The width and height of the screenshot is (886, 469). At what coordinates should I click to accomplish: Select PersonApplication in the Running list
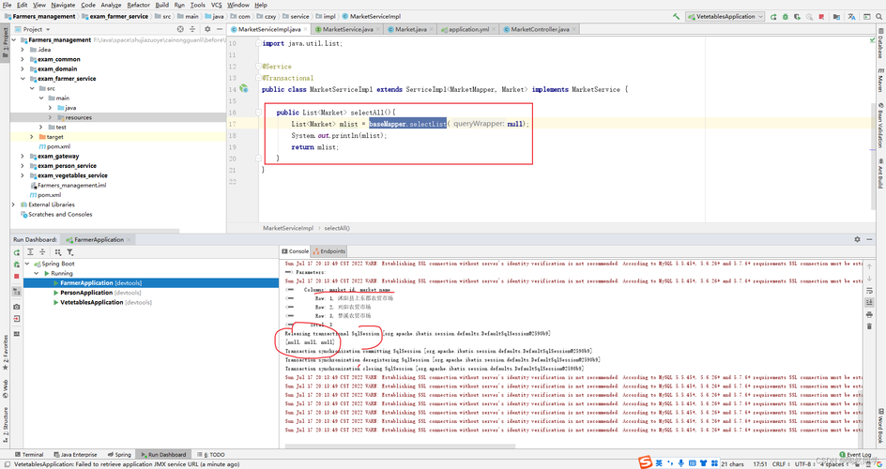[x=86, y=293]
